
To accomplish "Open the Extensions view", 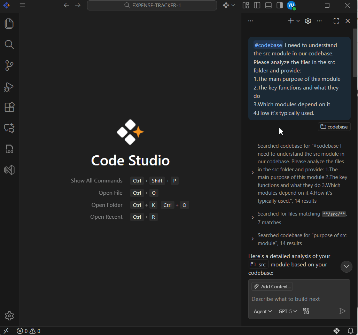I will pyautogui.click(x=9, y=107).
